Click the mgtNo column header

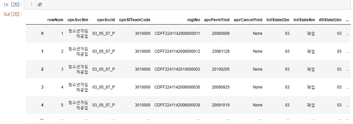pos(194,20)
